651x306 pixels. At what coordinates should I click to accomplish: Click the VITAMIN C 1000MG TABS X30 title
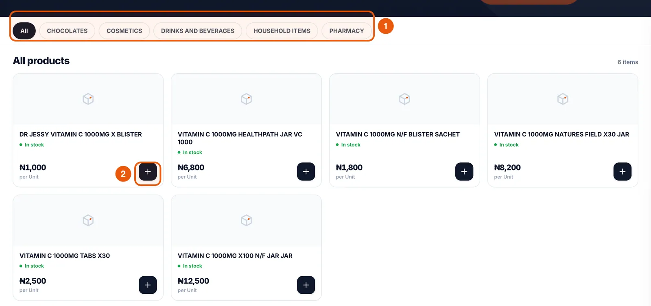tap(65, 256)
